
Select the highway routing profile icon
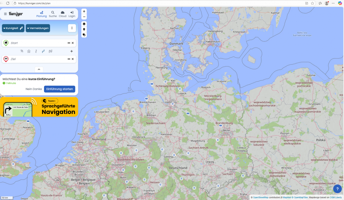[29, 51]
